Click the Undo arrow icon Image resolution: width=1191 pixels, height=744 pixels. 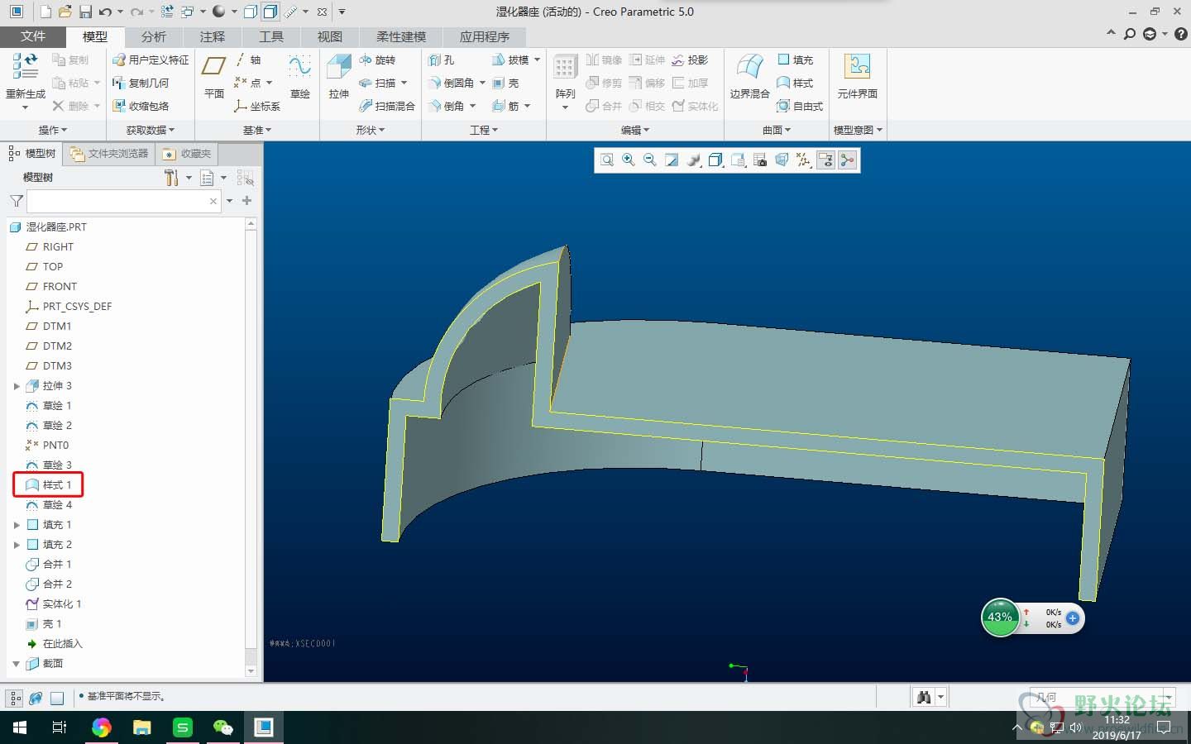(x=105, y=12)
